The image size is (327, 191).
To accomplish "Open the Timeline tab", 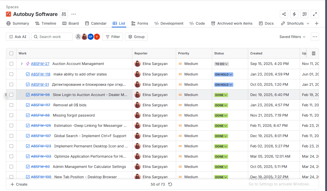I will (46, 23).
